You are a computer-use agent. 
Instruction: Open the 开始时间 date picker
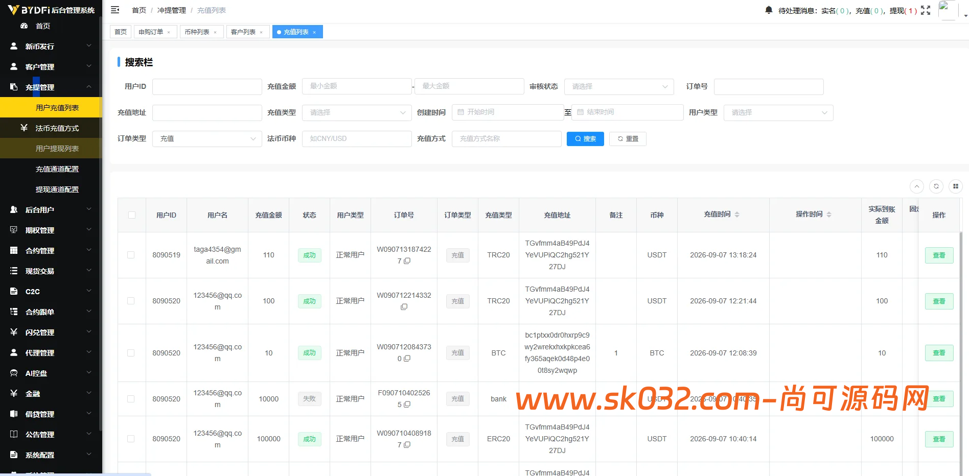[x=507, y=112]
